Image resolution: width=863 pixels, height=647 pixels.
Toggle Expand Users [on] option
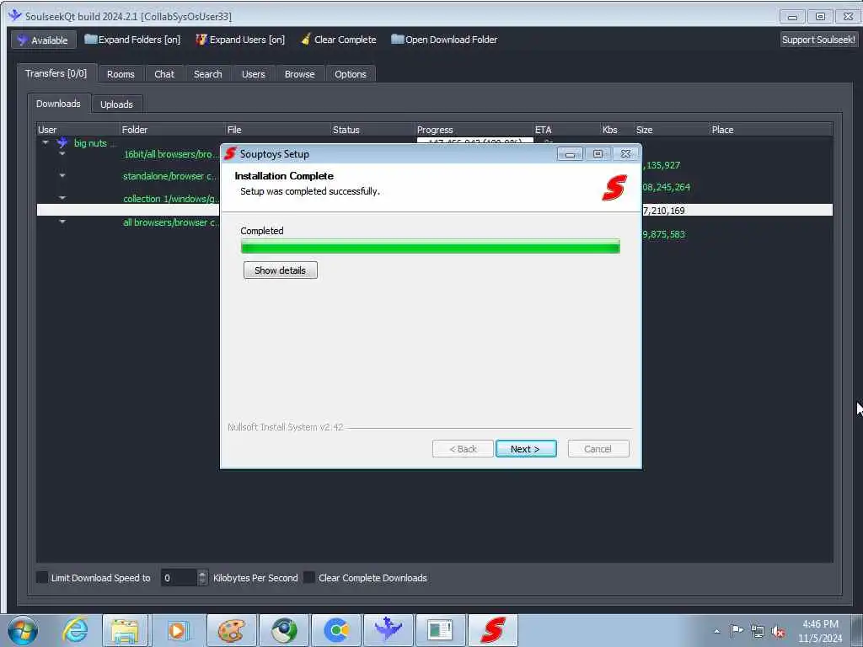240,40
